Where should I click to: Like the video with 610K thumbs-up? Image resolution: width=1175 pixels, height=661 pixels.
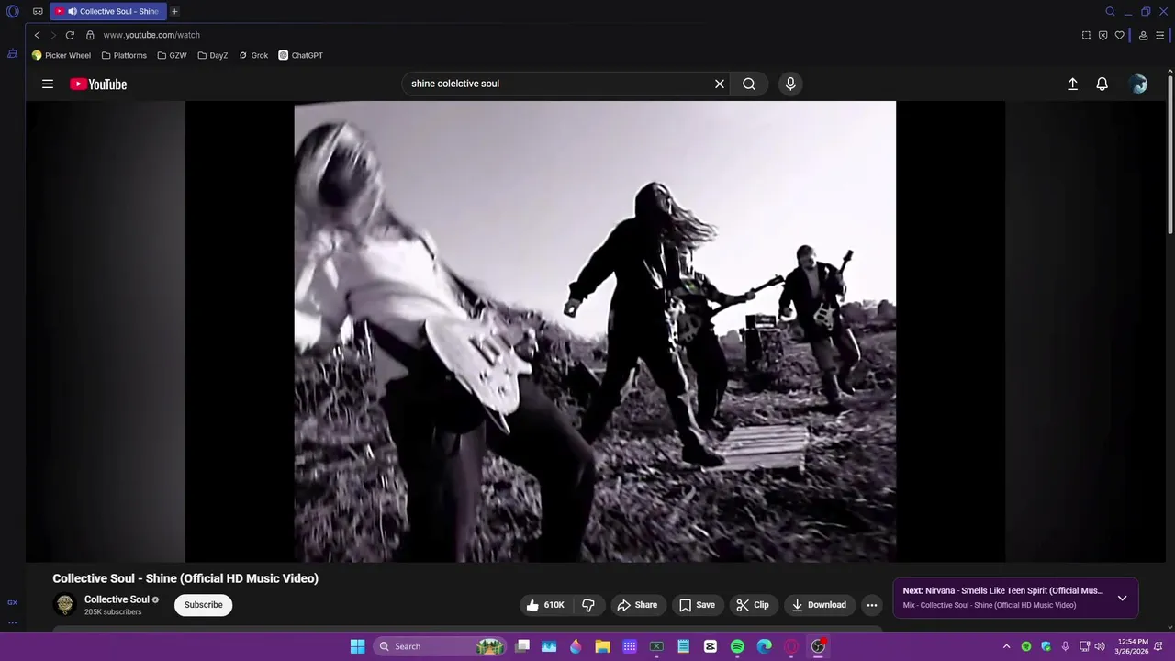pyautogui.click(x=544, y=605)
